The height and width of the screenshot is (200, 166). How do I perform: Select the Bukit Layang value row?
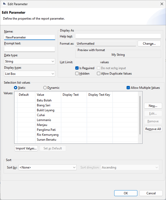pyautogui.click(x=45, y=110)
